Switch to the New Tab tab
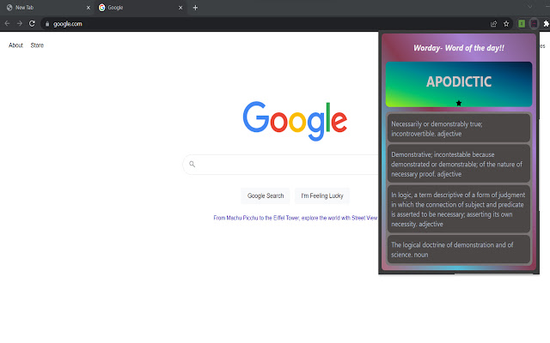This screenshot has width=550, height=343. (47, 8)
